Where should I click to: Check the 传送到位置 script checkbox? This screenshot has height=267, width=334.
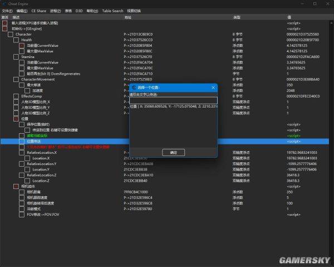[27, 130]
